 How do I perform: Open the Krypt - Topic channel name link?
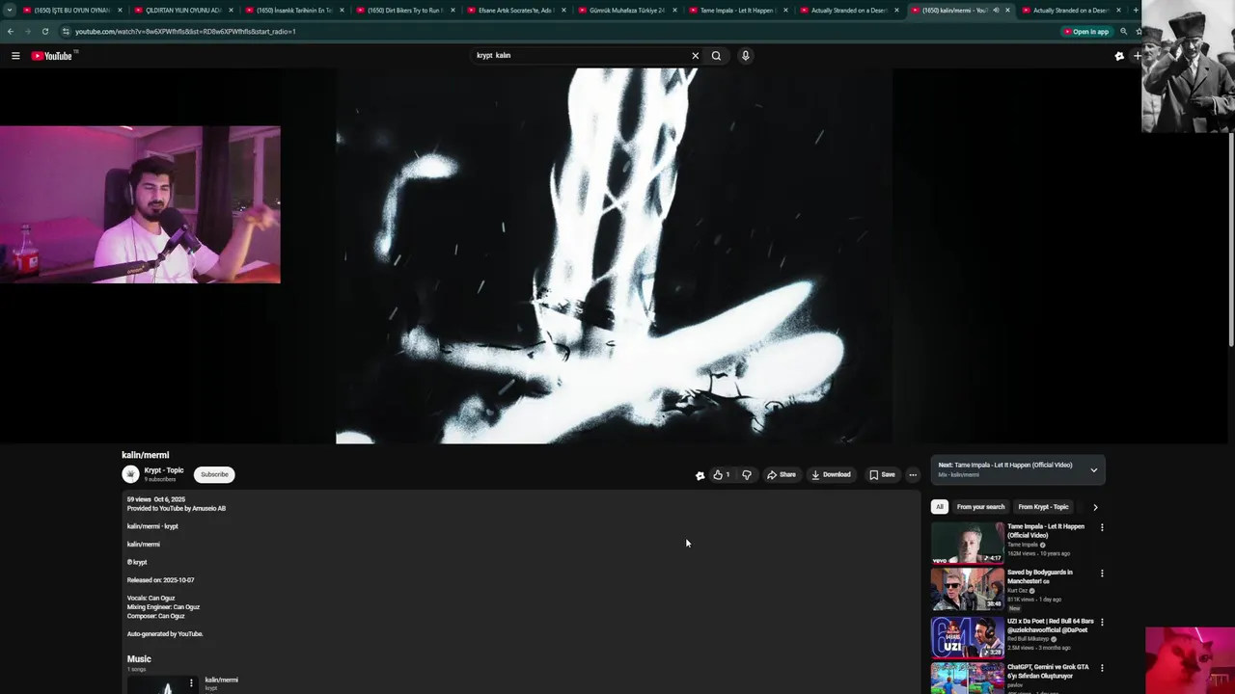tap(164, 470)
